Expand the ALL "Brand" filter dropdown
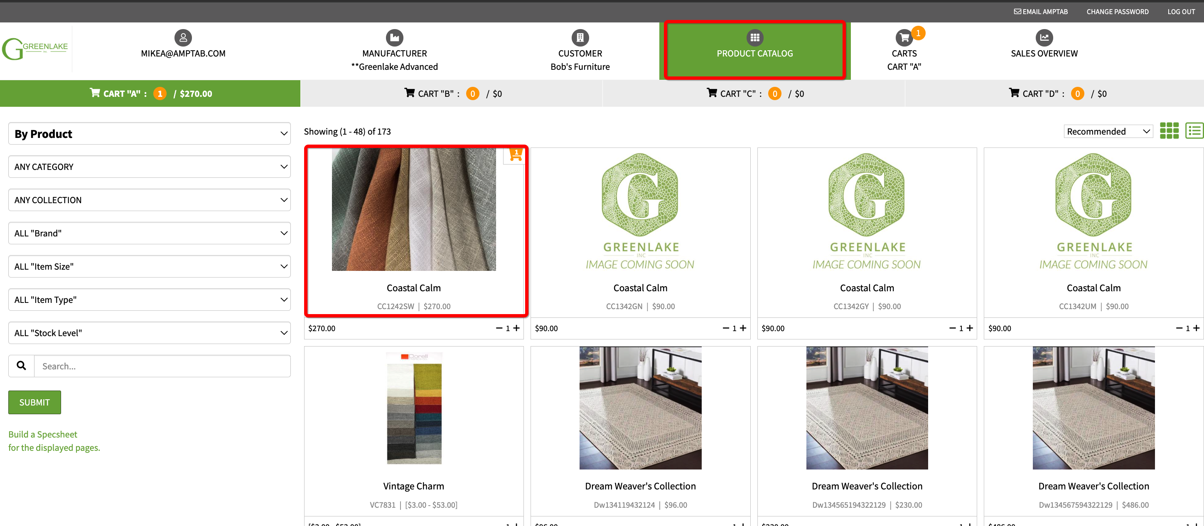Image resolution: width=1204 pixels, height=526 pixels. tap(149, 234)
